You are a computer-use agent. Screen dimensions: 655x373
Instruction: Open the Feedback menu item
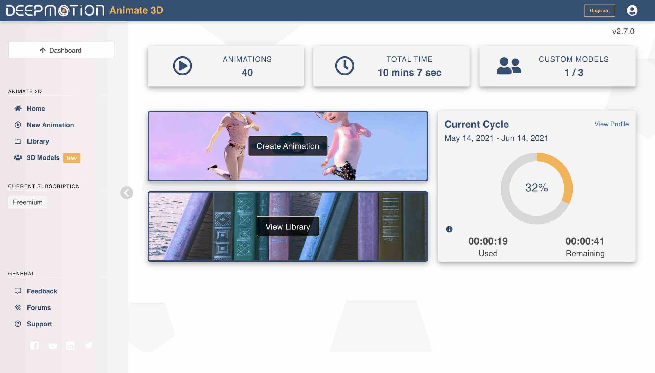point(42,291)
